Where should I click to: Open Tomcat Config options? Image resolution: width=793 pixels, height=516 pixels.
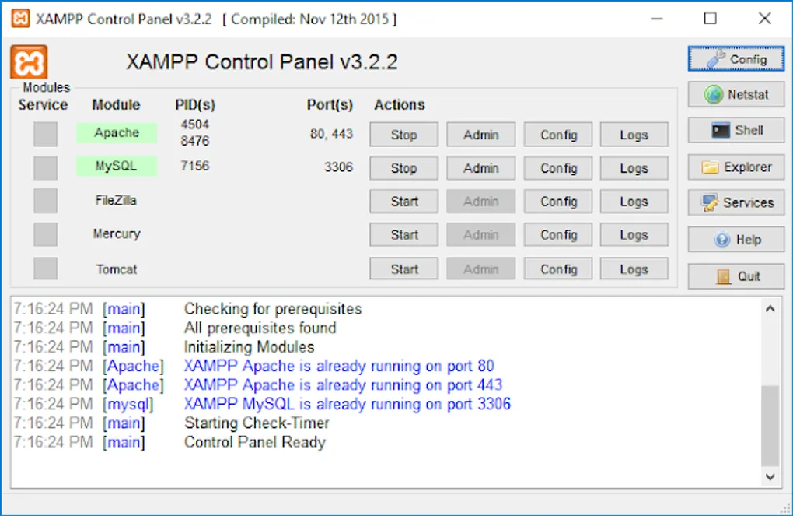tap(557, 269)
